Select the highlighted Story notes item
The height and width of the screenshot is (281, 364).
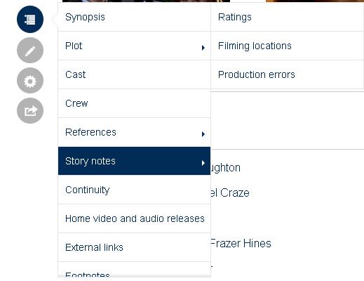coord(134,161)
